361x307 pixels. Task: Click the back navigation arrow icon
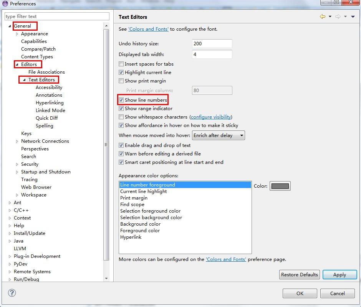point(323,17)
